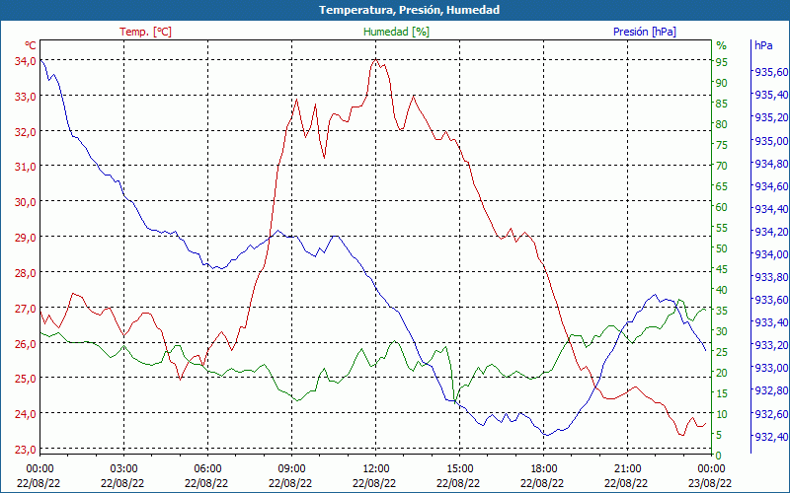Click humidity axis value "45"
The image size is (790, 493).
722,269
